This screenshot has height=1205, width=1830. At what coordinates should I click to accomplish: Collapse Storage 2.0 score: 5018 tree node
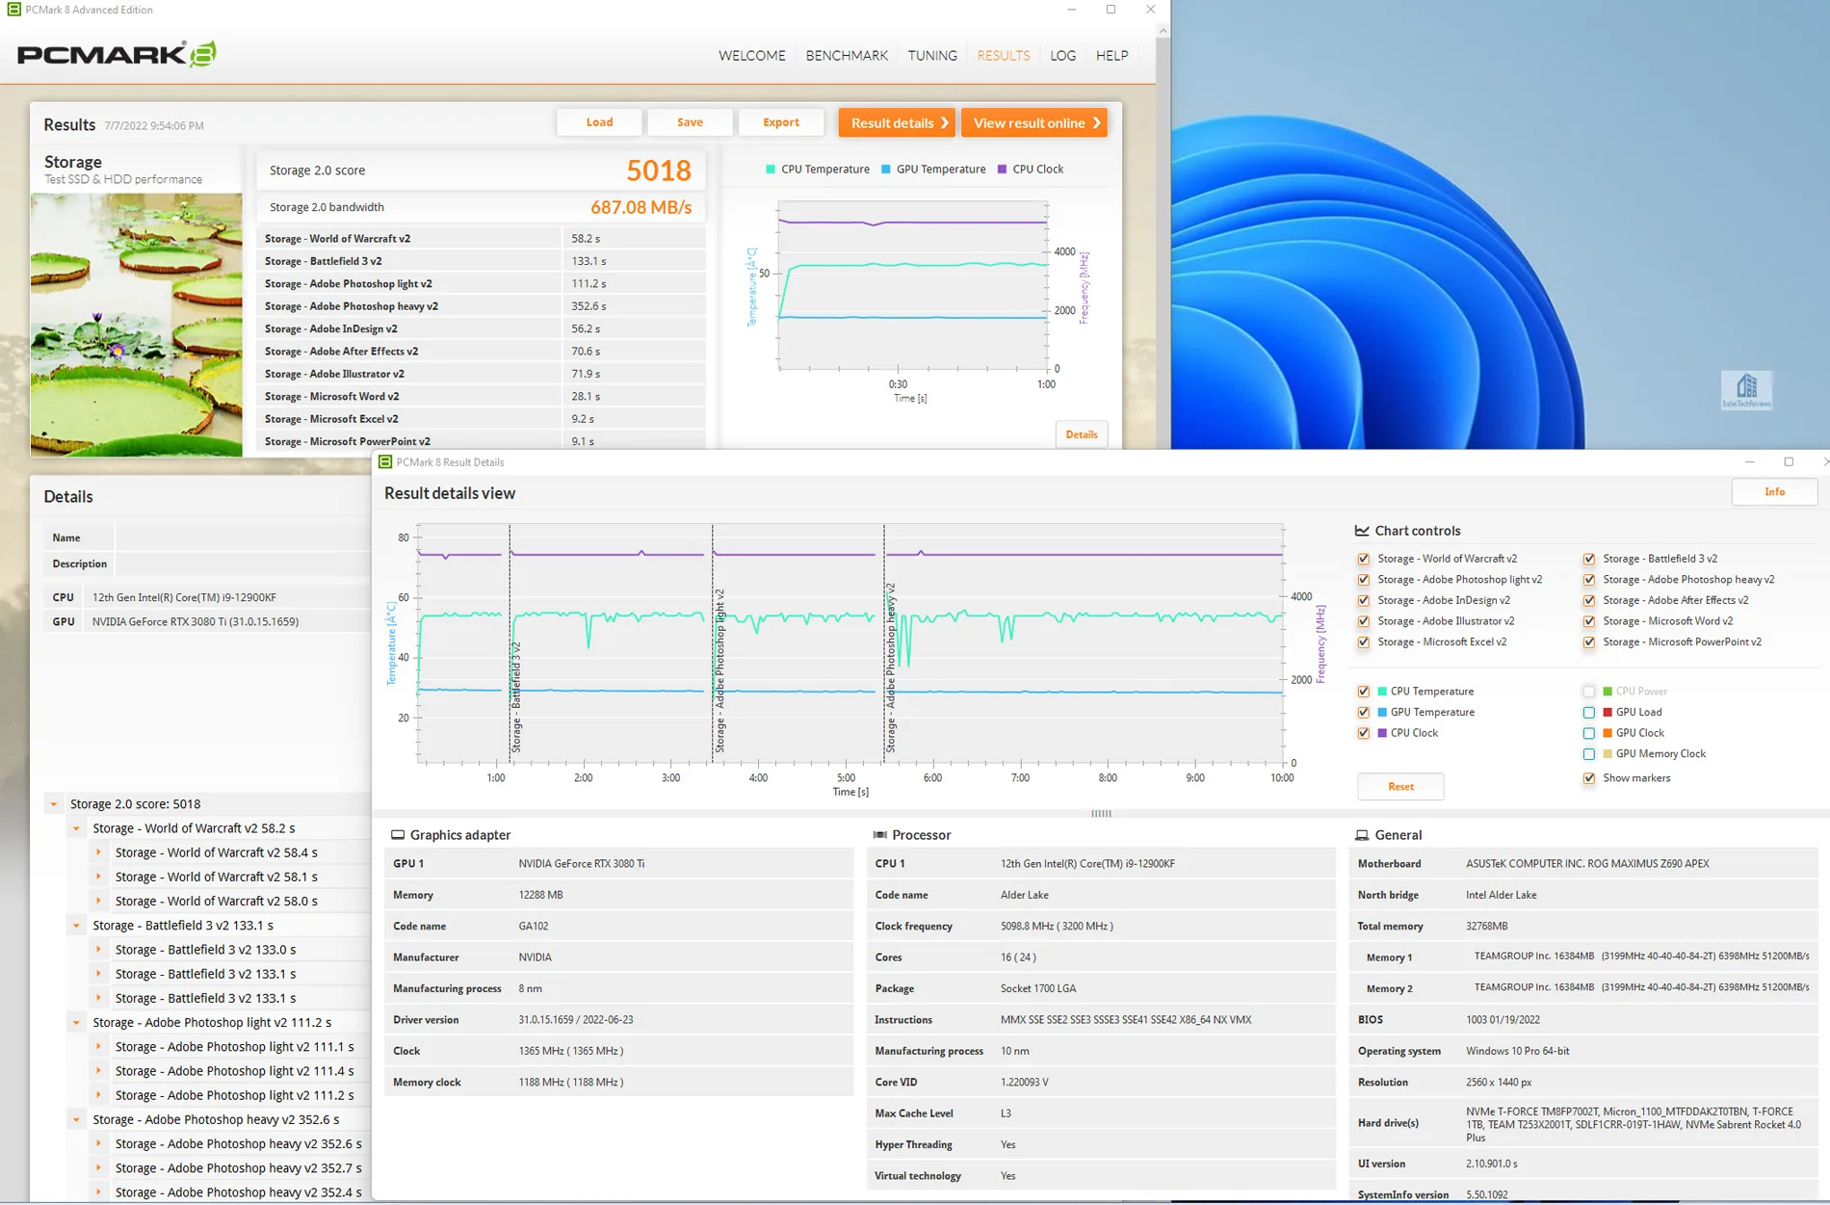54,804
